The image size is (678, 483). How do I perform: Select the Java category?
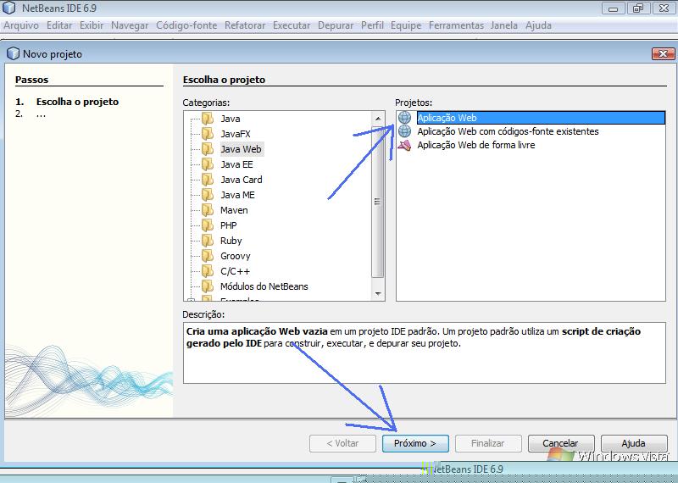(x=230, y=119)
